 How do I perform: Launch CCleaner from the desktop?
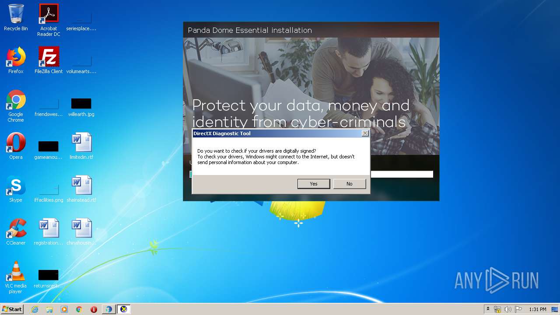tap(16, 232)
